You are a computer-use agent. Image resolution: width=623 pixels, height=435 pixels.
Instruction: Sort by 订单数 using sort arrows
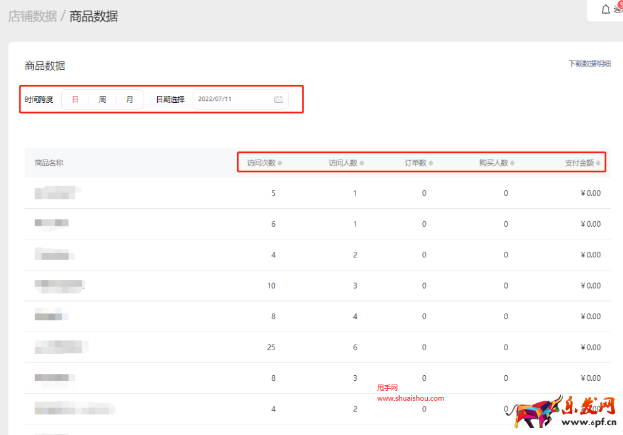(x=430, y=163)
